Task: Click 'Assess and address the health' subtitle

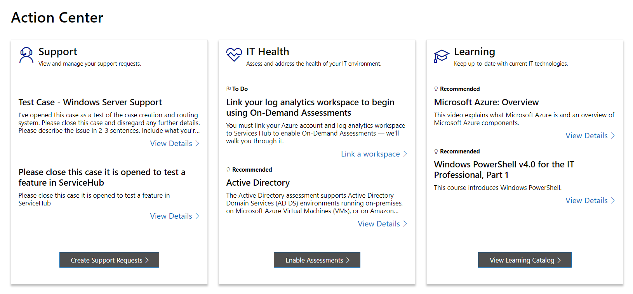Action: 314,64
